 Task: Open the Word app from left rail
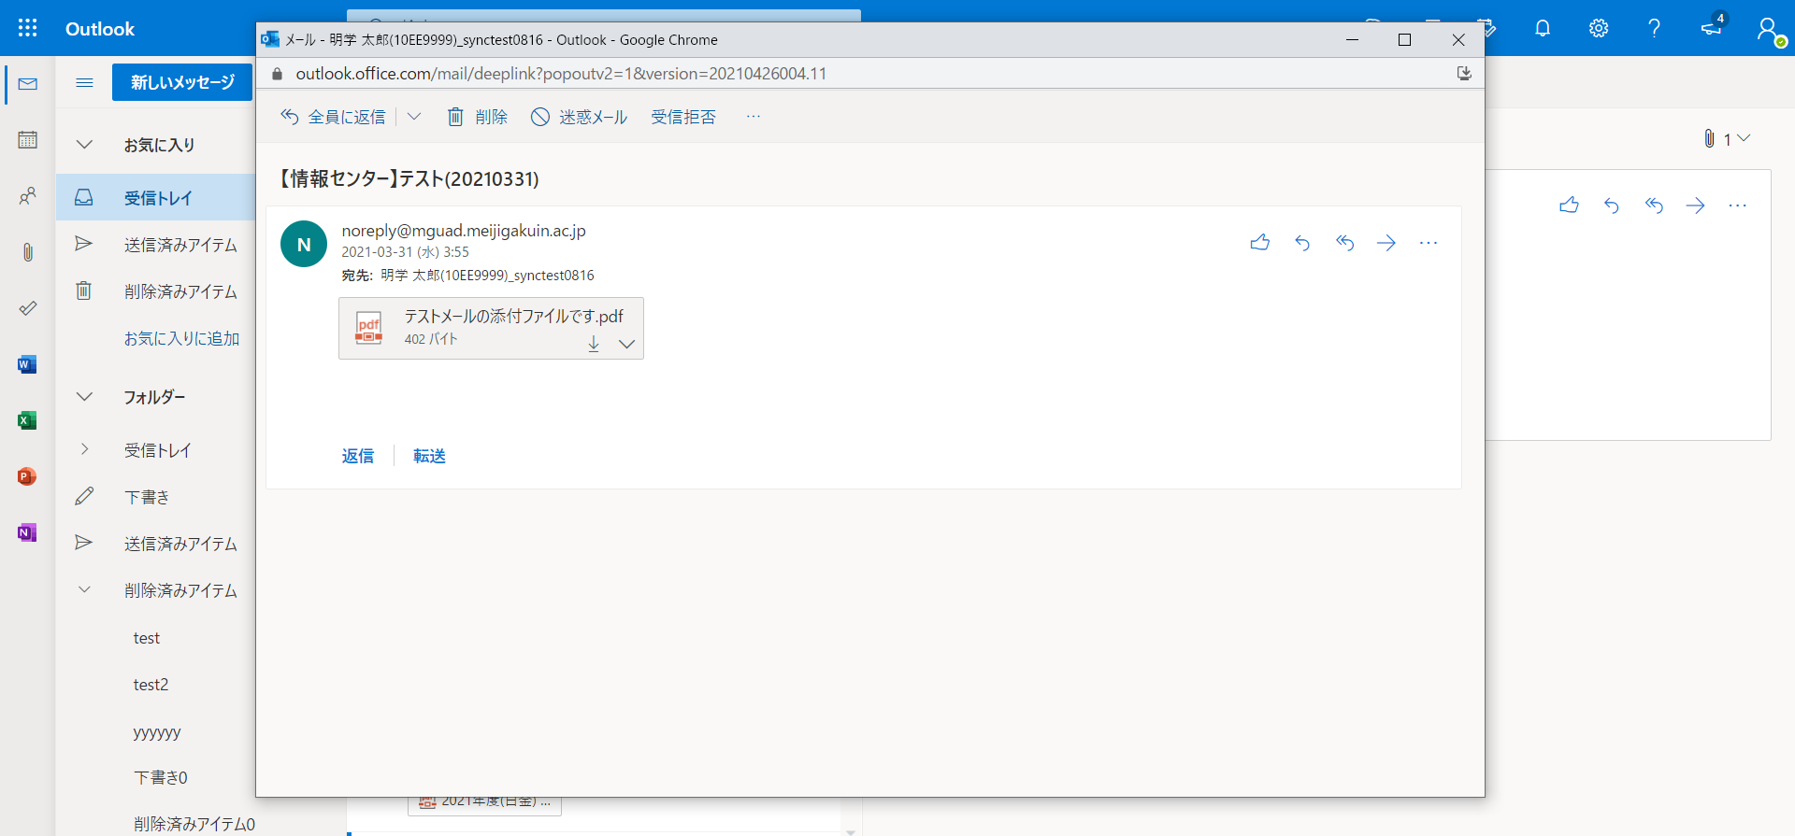[x=27, y=364]
